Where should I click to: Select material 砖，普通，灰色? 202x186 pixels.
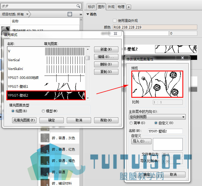59,138
